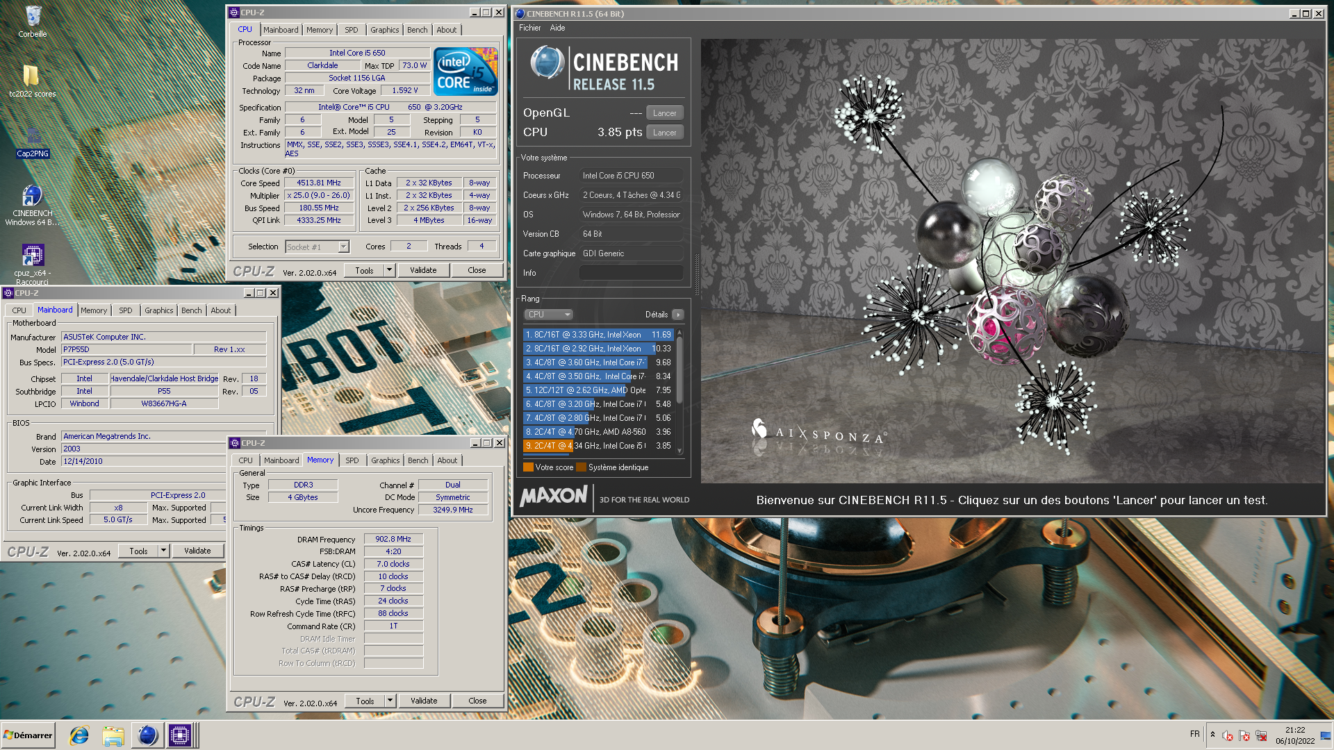Open the Aide menu in Cinebench
Screen dimensions: 1334x750
[x=557, y=28]
